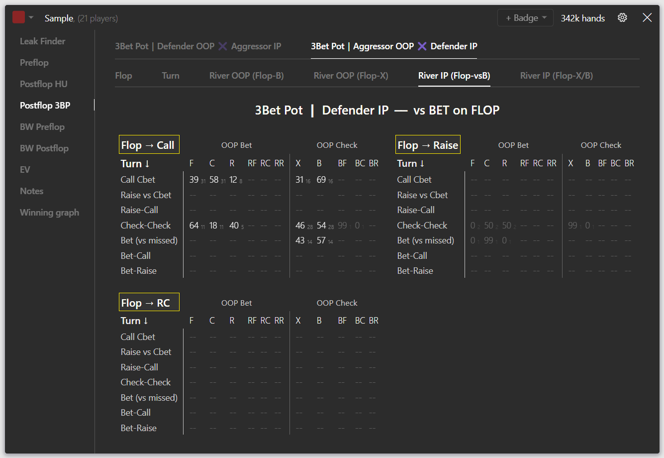Open Notes section in sidebar

coord(32,191)
